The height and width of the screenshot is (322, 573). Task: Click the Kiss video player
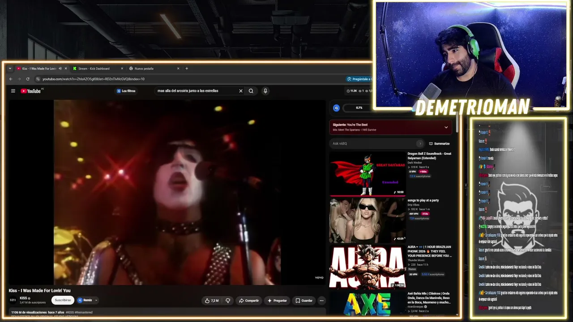tap(167, 192)
